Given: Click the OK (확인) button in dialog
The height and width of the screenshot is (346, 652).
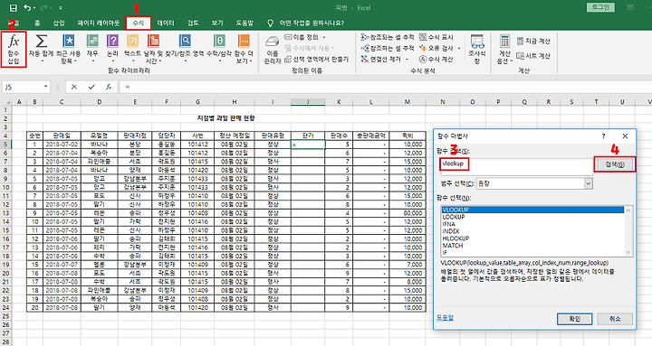Looking at the screenshot, I should (574, 319).
